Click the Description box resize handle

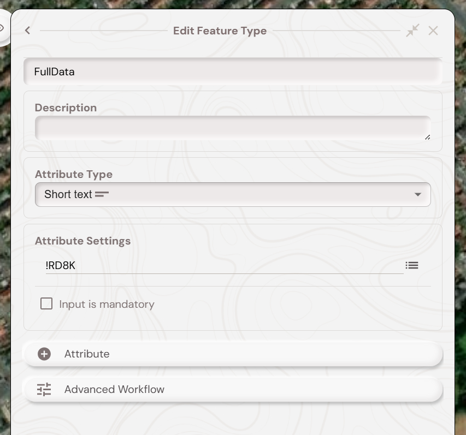427,137
